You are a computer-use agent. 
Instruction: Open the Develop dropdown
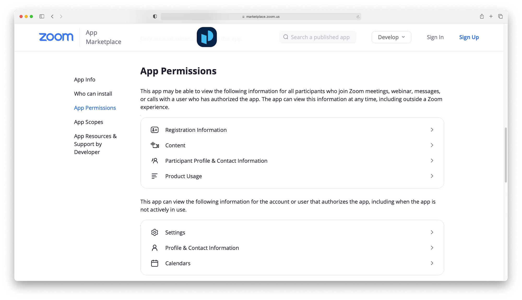(391, 37)
